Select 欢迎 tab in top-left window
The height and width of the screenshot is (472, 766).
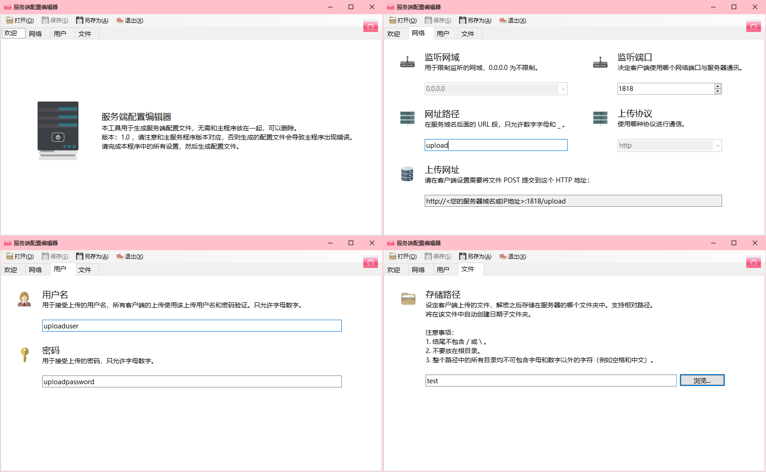point(13,33)
